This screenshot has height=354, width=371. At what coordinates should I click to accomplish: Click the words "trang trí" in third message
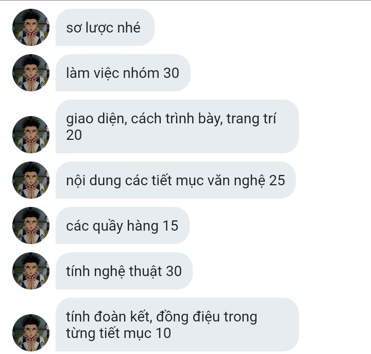(x=251, y=119)
